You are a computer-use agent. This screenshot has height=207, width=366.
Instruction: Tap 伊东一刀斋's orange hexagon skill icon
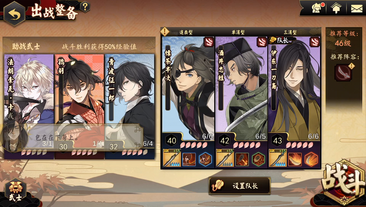point(311,159)
